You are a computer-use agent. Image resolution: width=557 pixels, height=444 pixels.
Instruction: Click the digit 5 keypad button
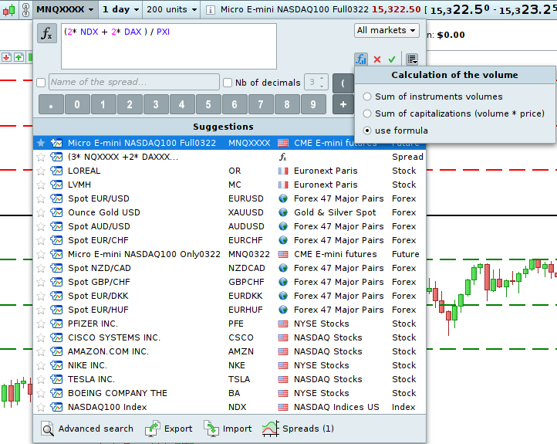point(208,104)
